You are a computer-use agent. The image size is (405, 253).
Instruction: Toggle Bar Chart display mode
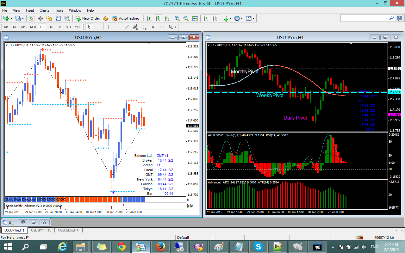click(x=149, y=18)
